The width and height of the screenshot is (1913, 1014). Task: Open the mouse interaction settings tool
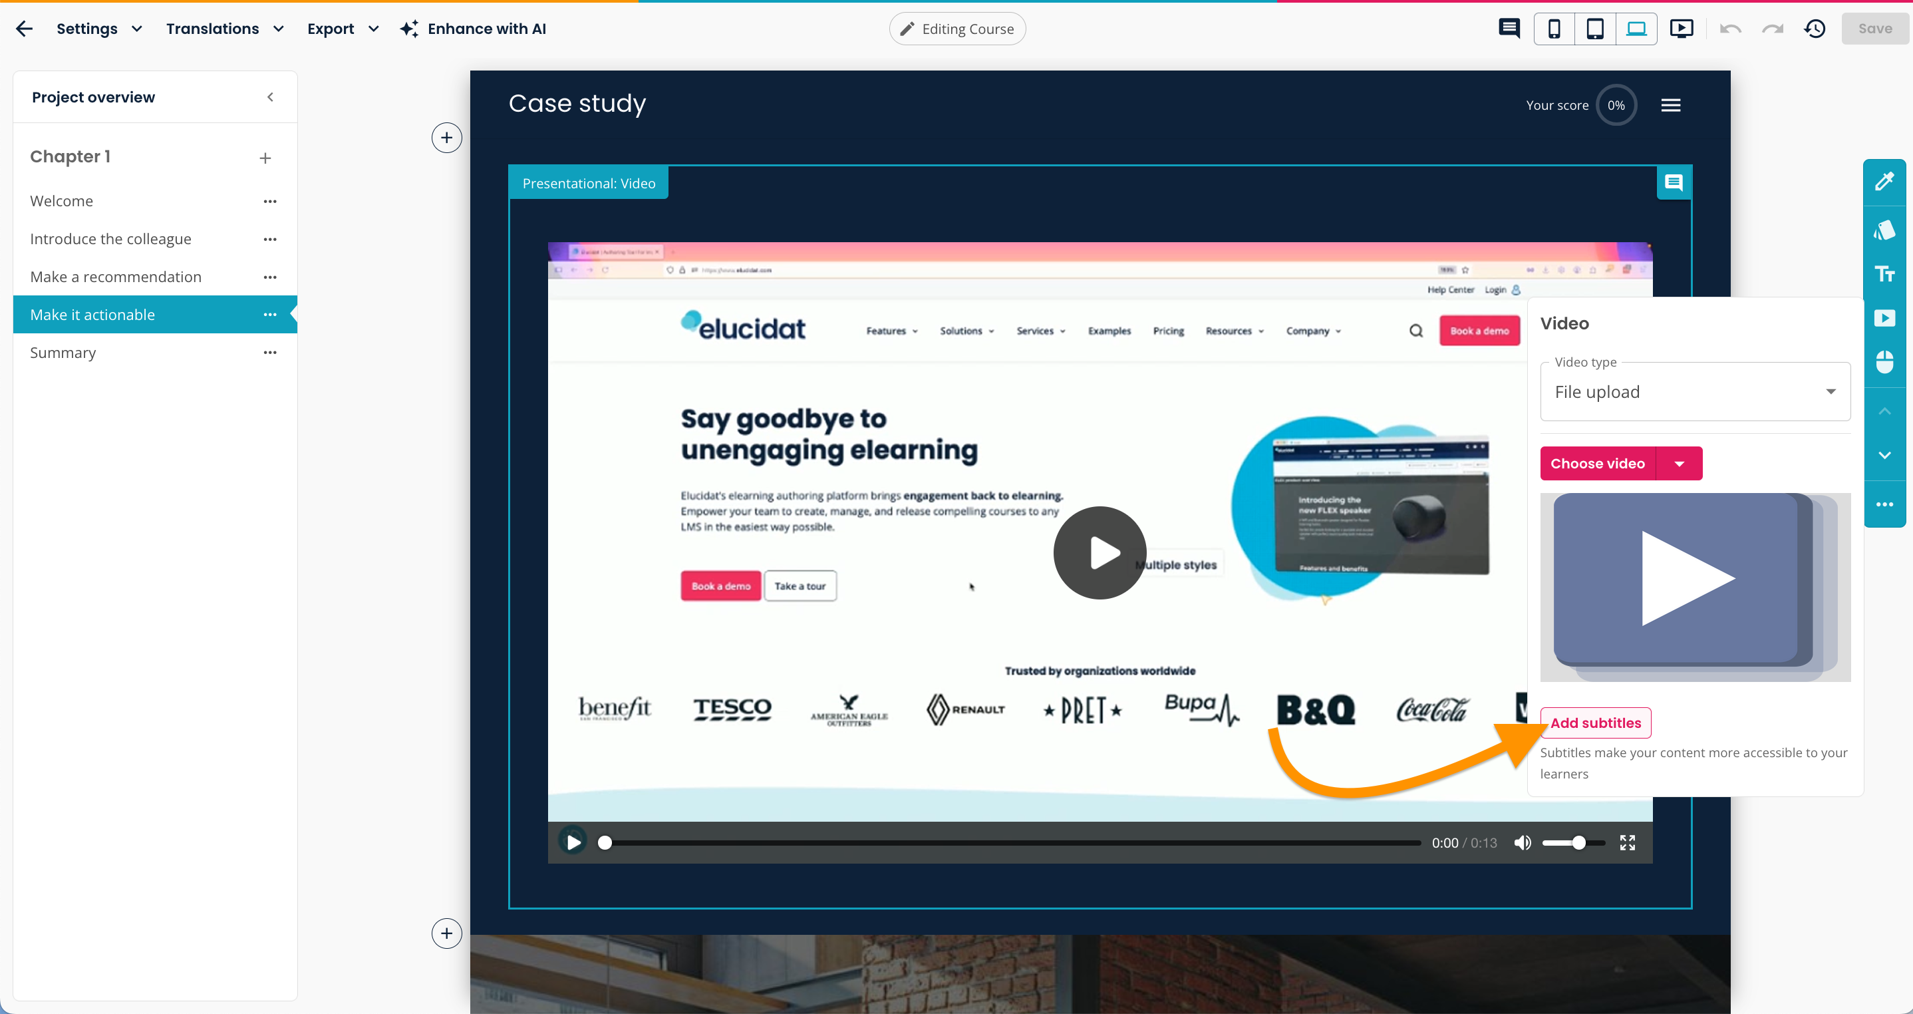click(1885, 362)
